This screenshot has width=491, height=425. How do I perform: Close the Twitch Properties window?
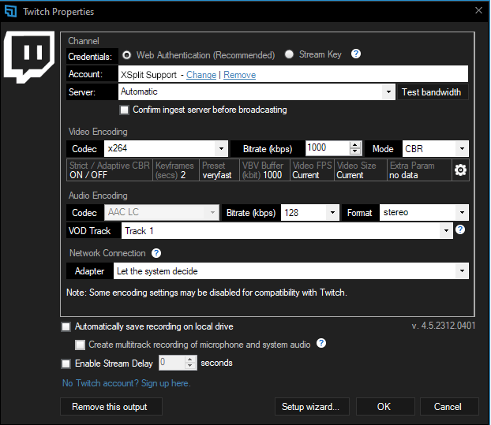(x=478, y=10)
